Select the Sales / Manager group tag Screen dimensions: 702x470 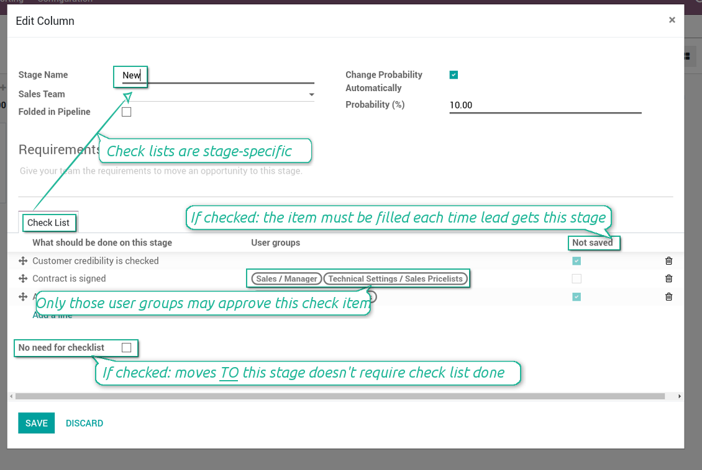[x=286, y=279]
